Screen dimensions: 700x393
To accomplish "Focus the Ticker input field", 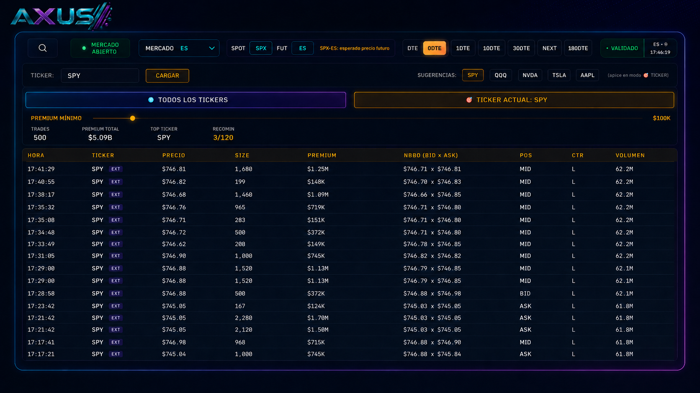I will point(100,76).
